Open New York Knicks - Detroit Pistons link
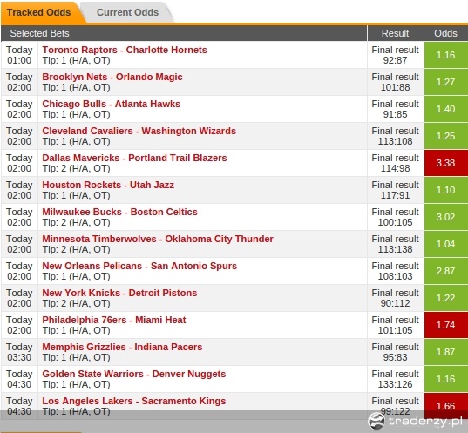 click(119, 293)
